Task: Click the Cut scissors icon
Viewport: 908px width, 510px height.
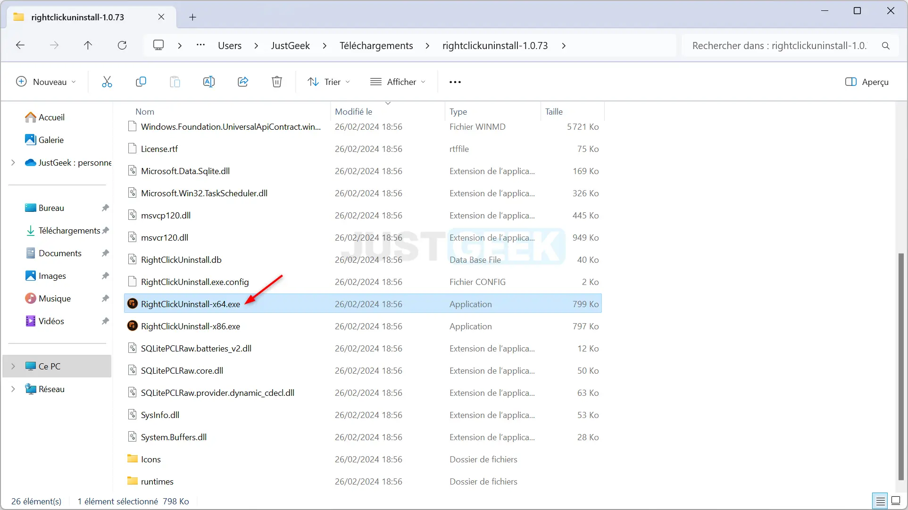Action: pos(107,82)
